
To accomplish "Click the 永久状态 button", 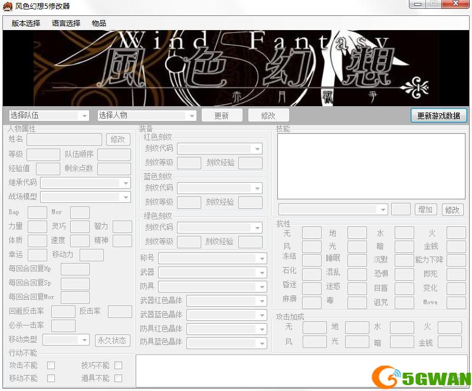I will (112, 340).
